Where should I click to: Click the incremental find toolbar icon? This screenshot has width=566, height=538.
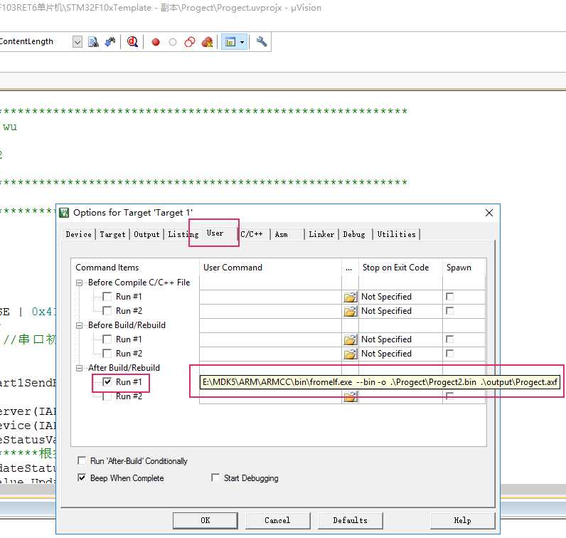click(110, 42)
